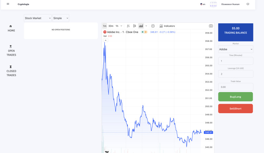Switch chart to 30m interval

click(x=111, y=26)
